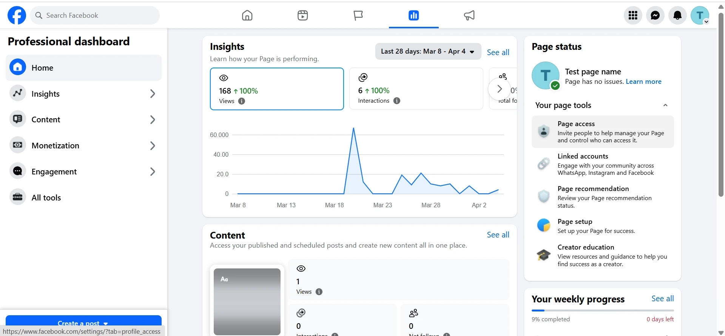Select the Interactions metric card

[416, 89]
